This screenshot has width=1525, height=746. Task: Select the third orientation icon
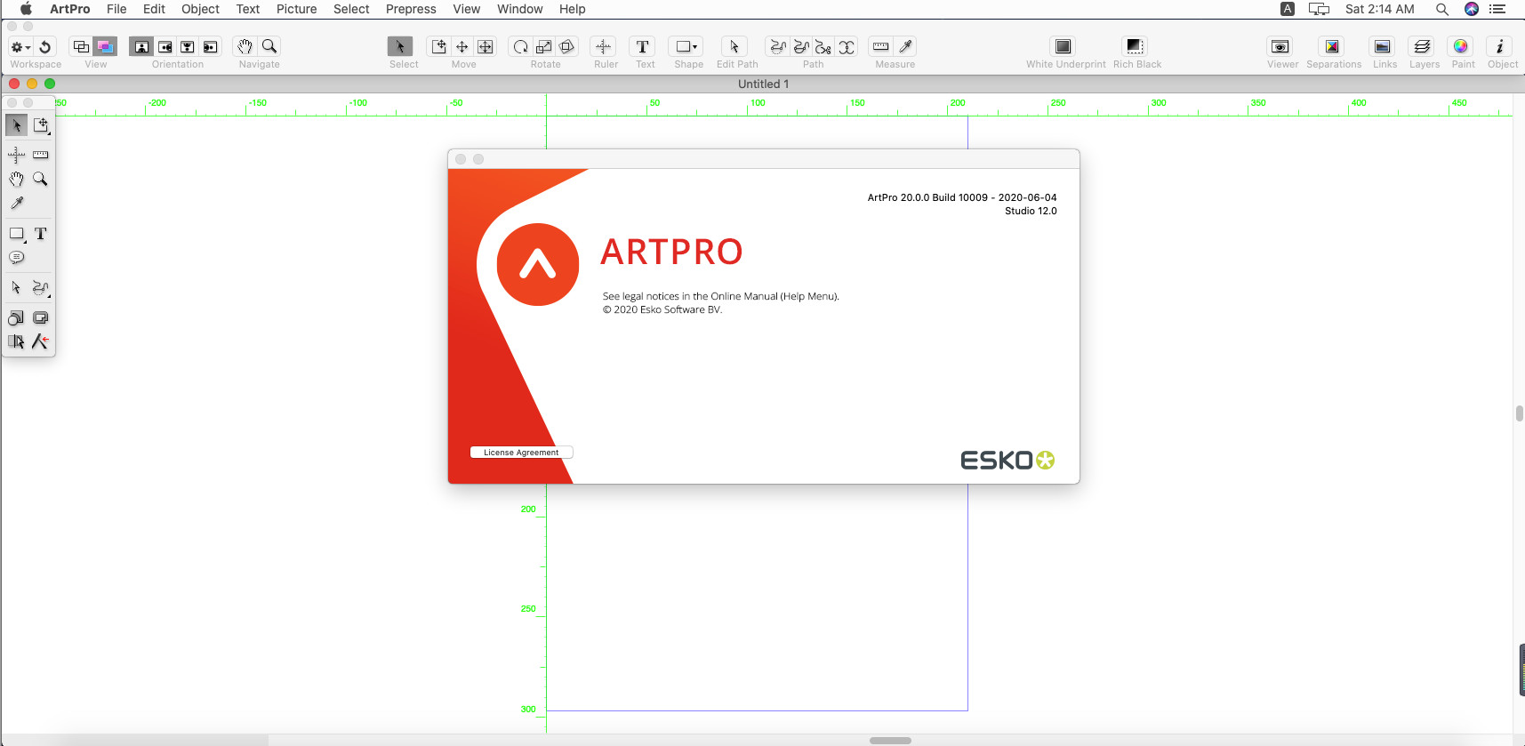[188, 46]
